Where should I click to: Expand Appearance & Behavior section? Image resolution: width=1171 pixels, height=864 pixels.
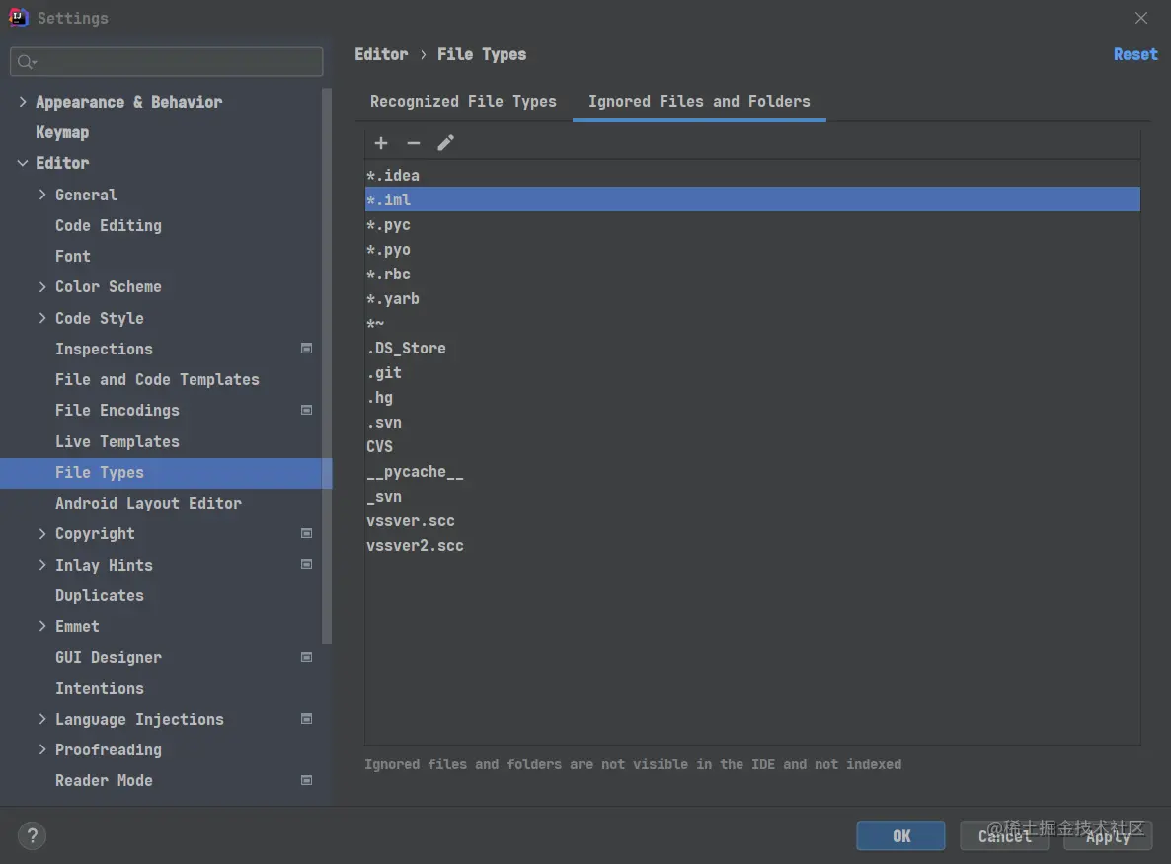[x=23, y=102]
